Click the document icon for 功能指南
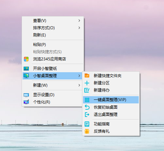Viewport: 164px width, 151px height. coord(87,124)
